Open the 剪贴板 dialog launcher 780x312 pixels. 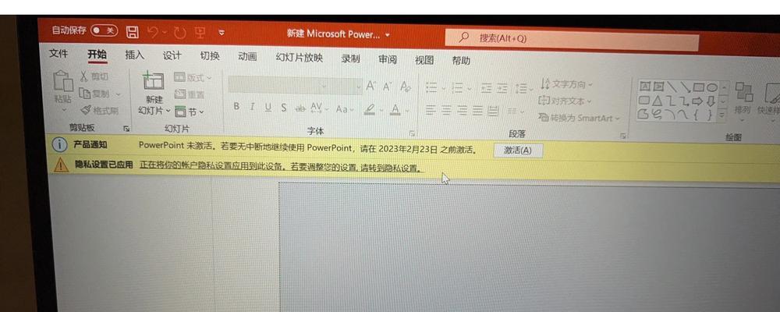(126, 129)
